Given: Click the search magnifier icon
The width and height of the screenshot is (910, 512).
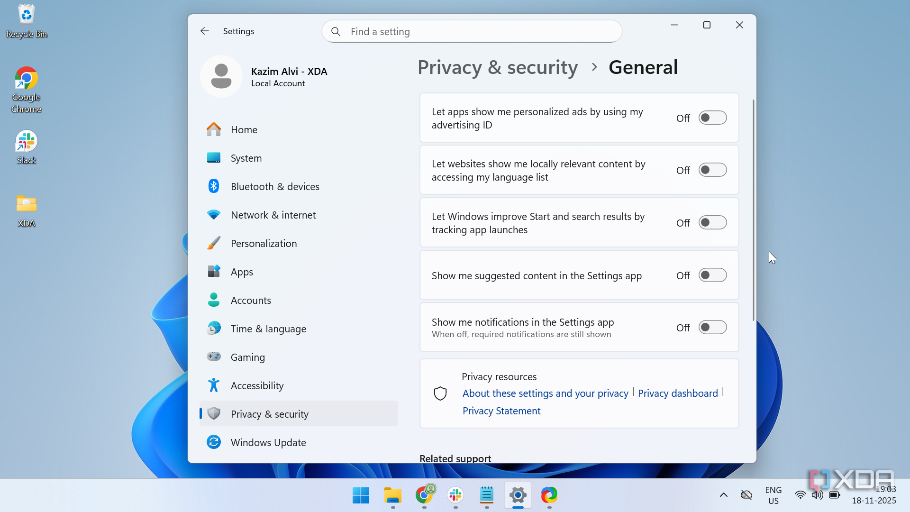Looking at the screenshot, I should pyautogui.click(x=336, y=32).
